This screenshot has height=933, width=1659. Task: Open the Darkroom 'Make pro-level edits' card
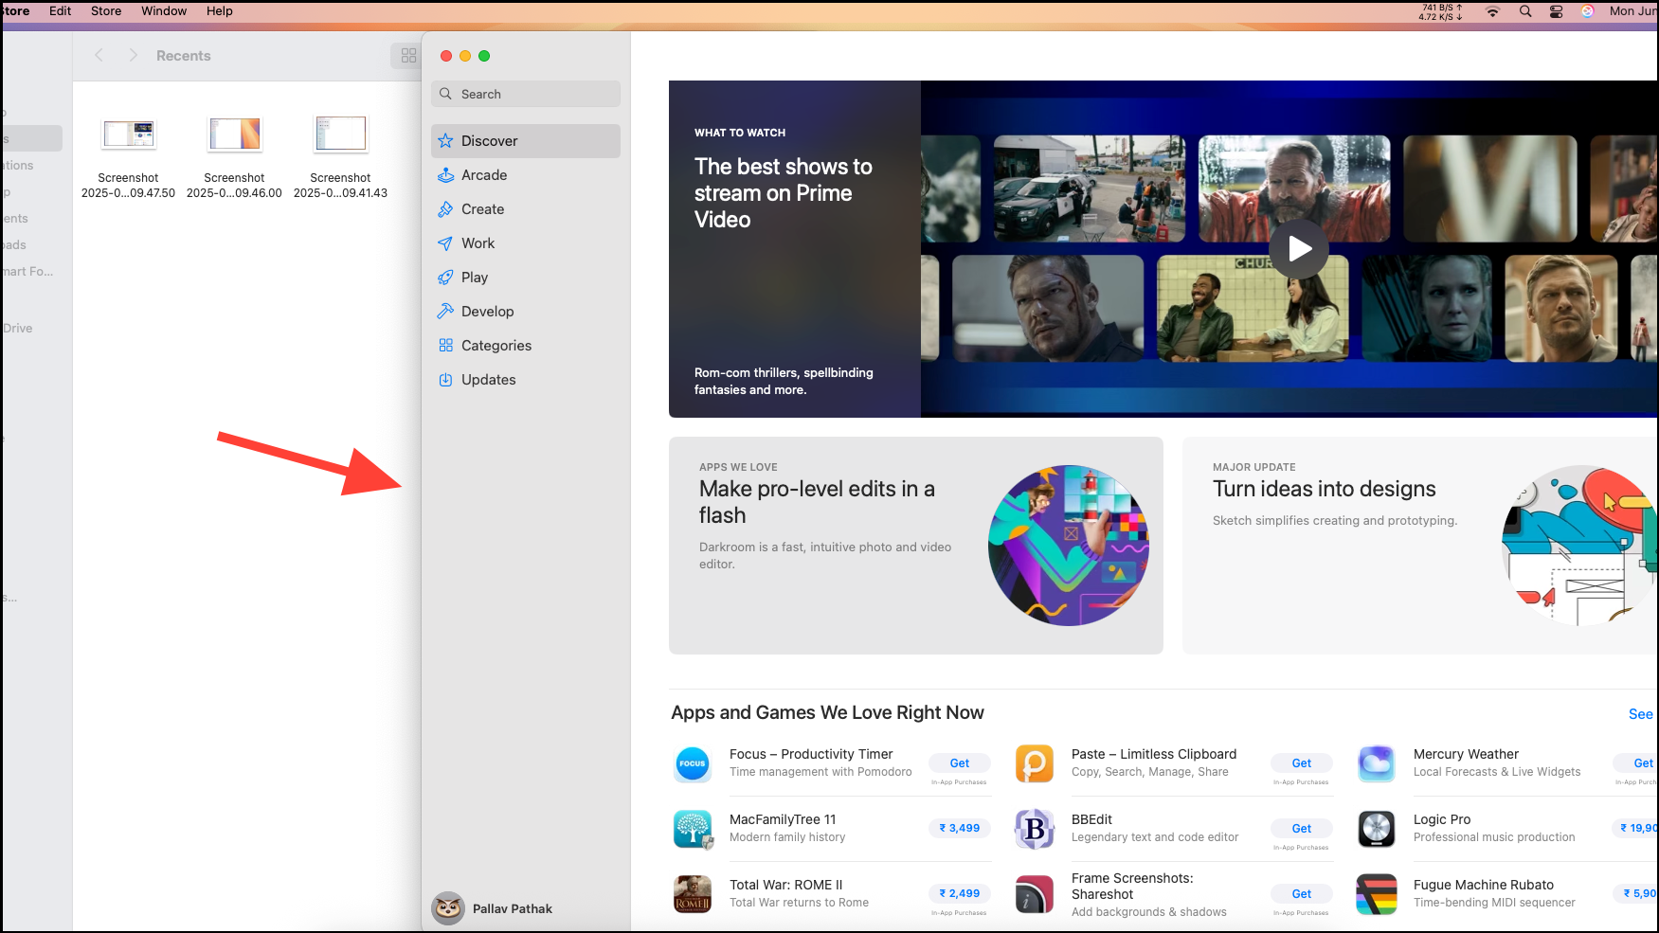[916, 546]
